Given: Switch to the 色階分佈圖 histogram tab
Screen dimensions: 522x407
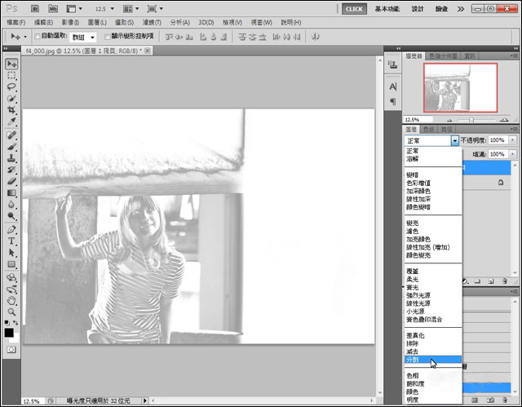Looking at the screenshot, I should pos(443,56).
